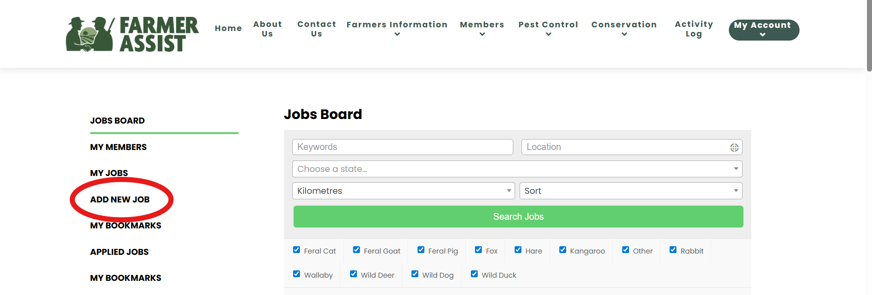This screenshot has width=872, height=295.
Task: Open the Choose a state dropdown
Action: [x=517, y=169]
